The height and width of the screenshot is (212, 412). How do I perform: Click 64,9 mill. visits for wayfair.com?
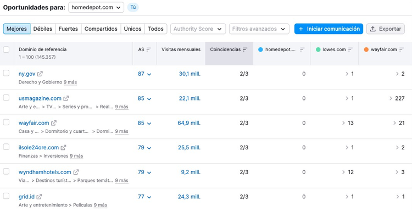click(189, 123)
